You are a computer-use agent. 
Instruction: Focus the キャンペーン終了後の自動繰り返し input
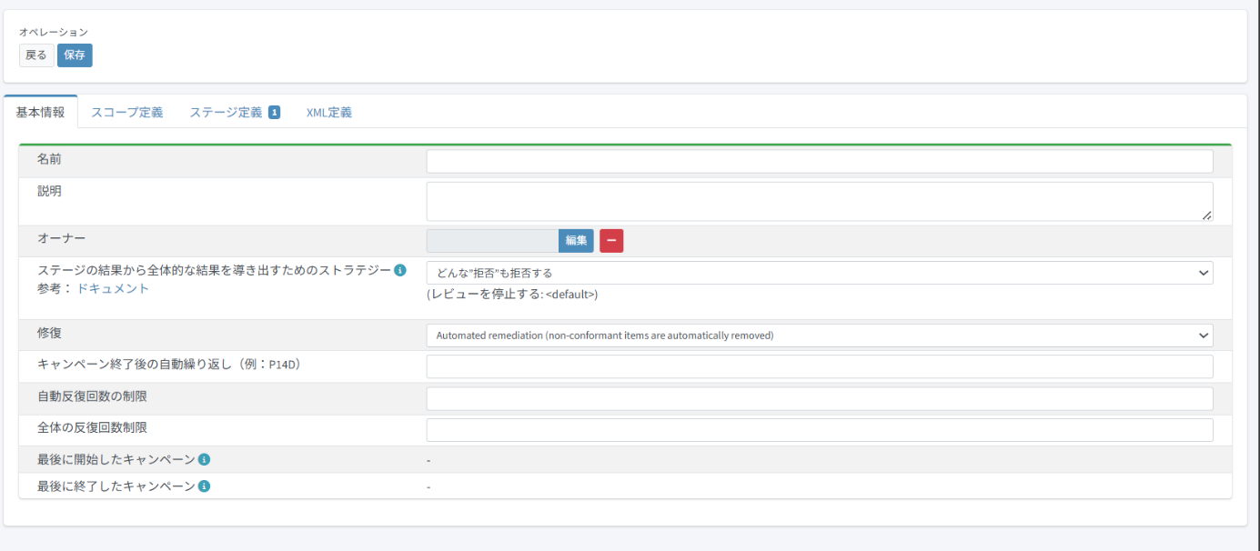tap(820, 367)
